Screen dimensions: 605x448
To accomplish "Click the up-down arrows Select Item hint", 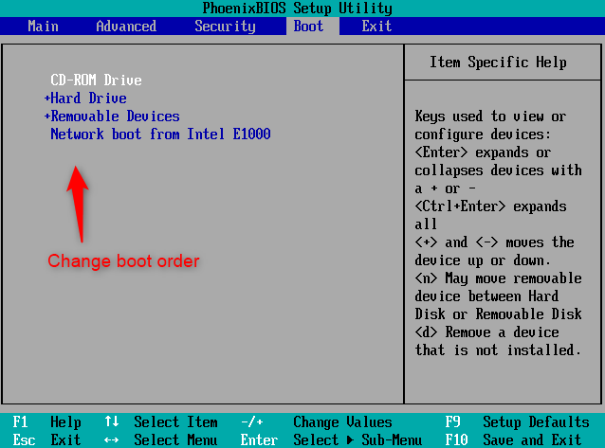I will tap(161, 422).
